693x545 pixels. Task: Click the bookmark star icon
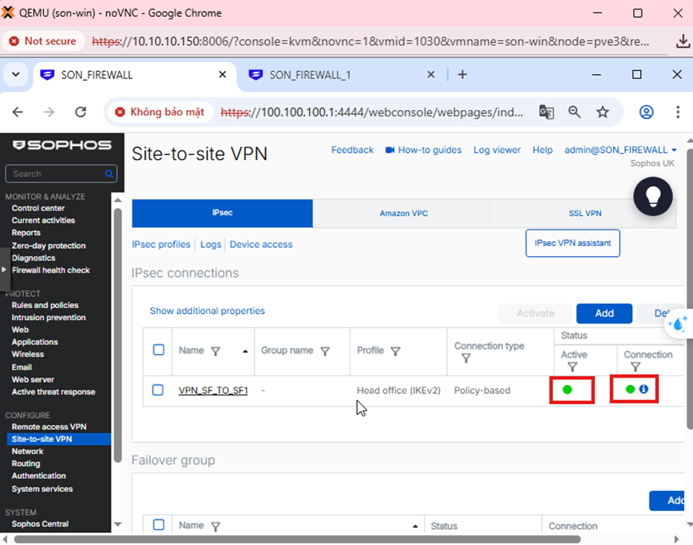(x=603, y=113)
